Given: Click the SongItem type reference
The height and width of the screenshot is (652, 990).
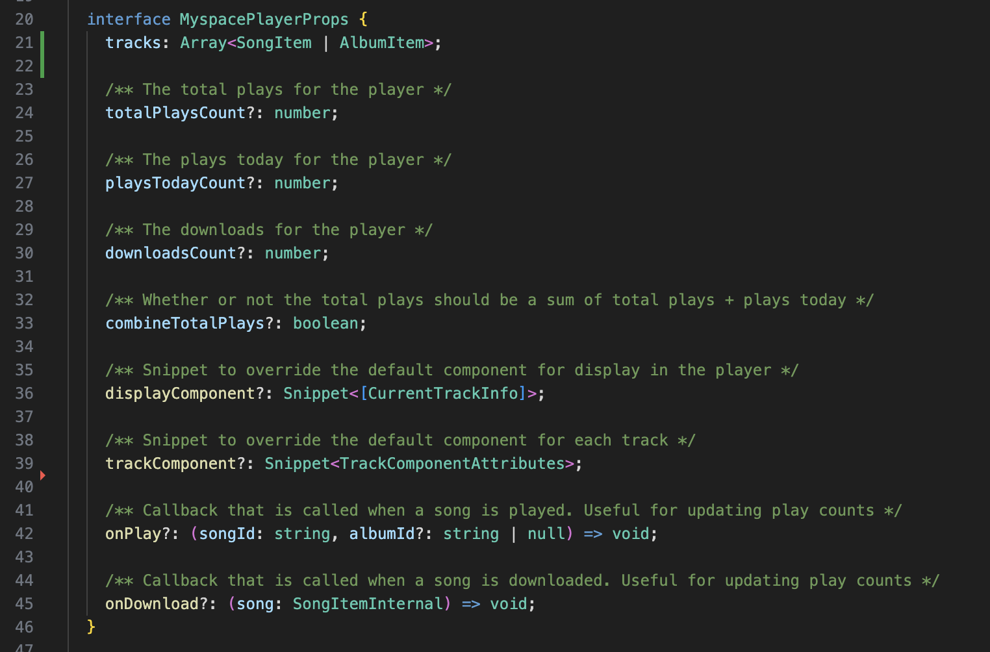Looking at the screenshot, I should pyautogui.click(x=273, y=43).
